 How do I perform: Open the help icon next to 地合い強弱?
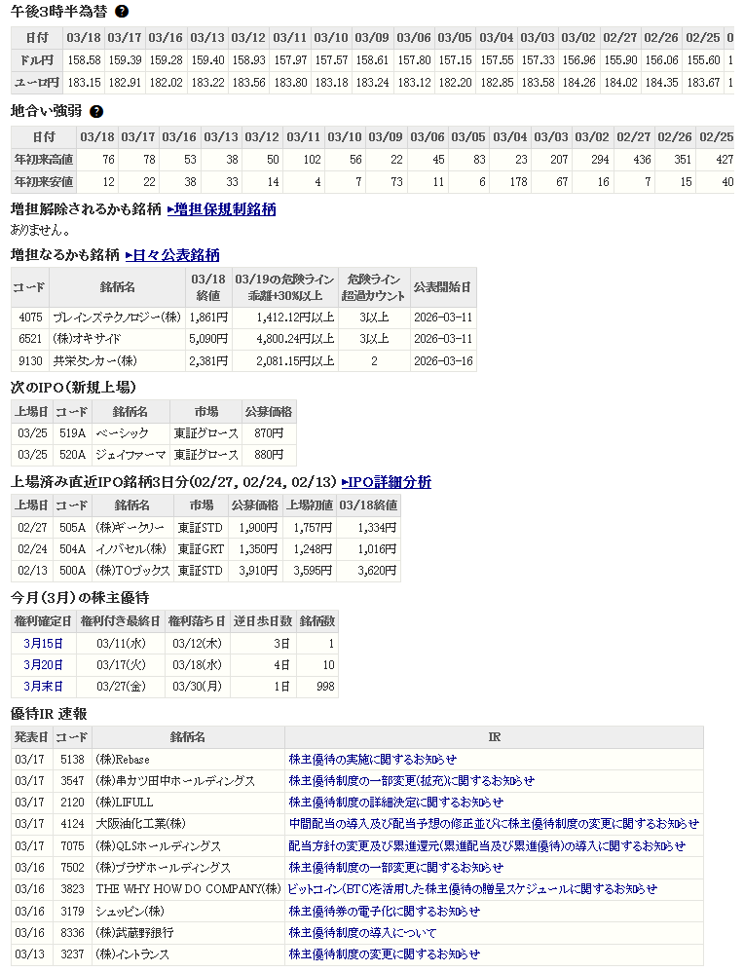(x=96, y=111)
